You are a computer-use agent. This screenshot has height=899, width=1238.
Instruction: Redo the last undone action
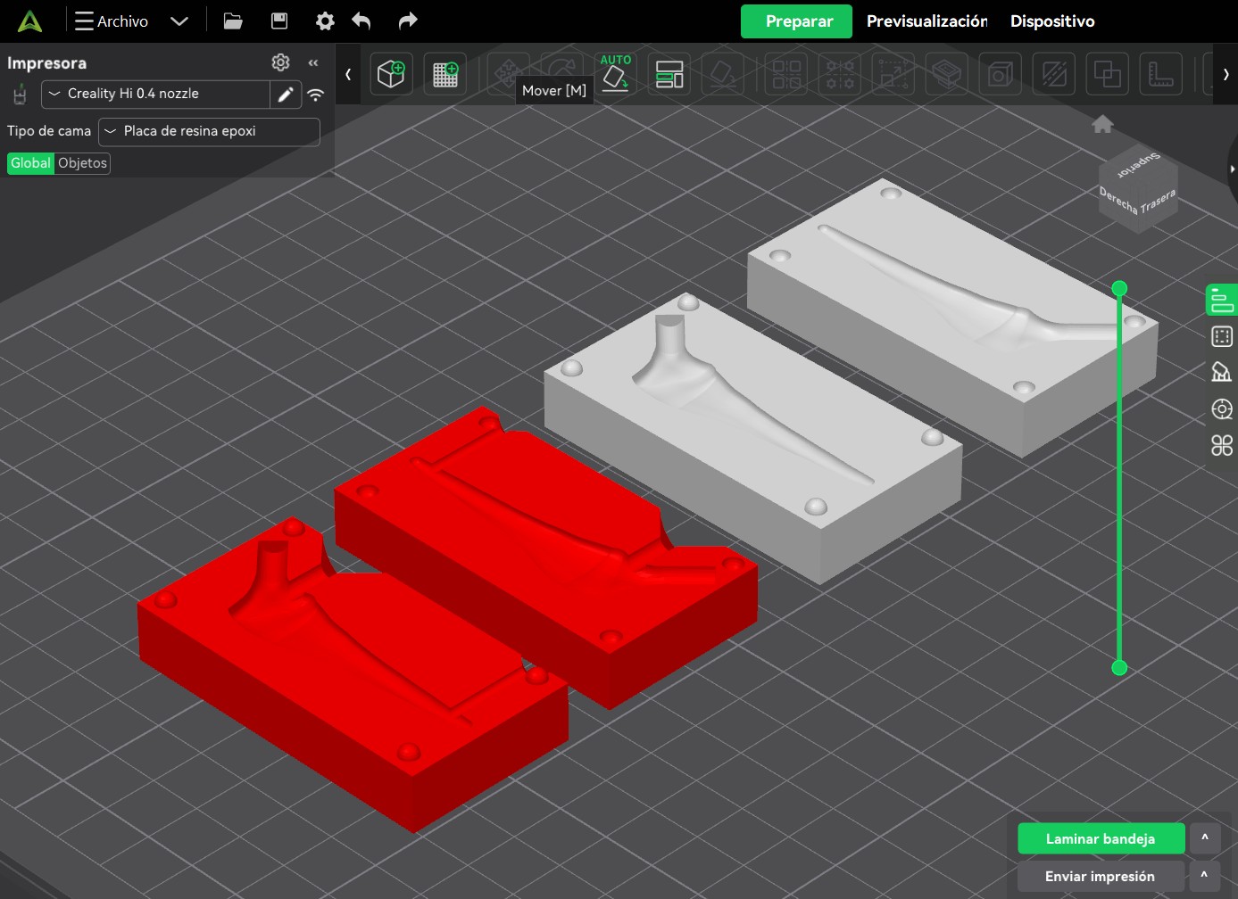click(407, 21)
